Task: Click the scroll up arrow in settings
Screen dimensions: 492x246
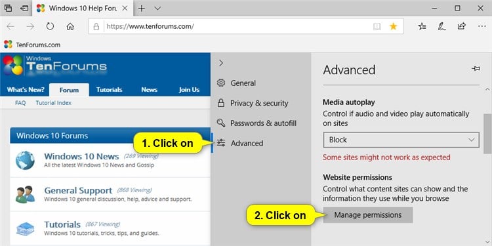Action: tap(487, 90)
